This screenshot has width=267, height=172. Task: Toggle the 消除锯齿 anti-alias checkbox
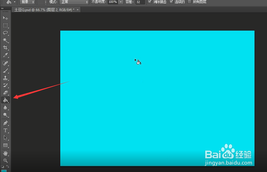click(x=150, y=2)
